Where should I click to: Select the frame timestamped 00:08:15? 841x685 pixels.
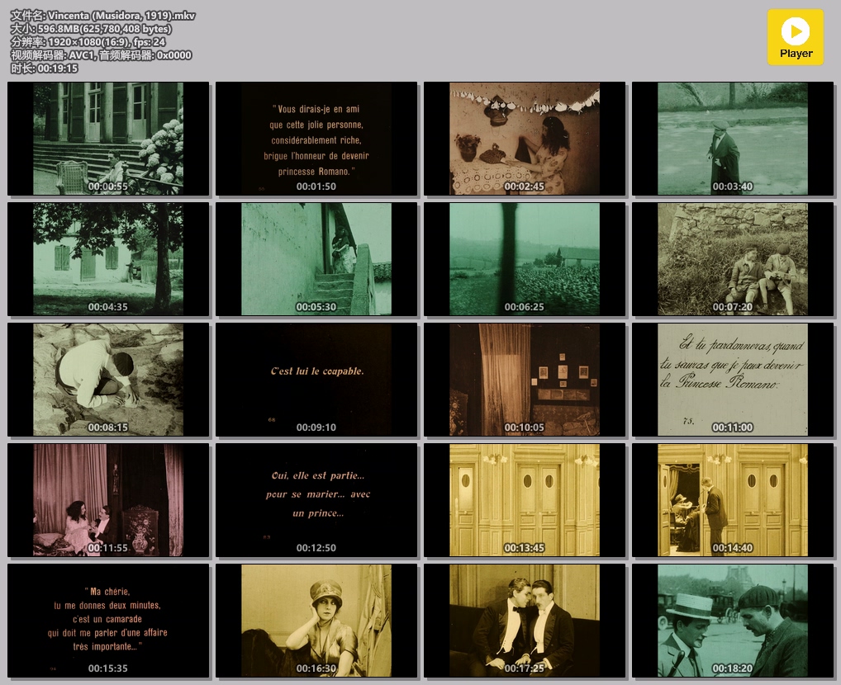click(109, 380)
